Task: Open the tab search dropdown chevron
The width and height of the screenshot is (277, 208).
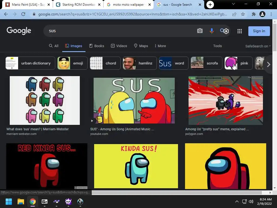Action: pos(233,4)
